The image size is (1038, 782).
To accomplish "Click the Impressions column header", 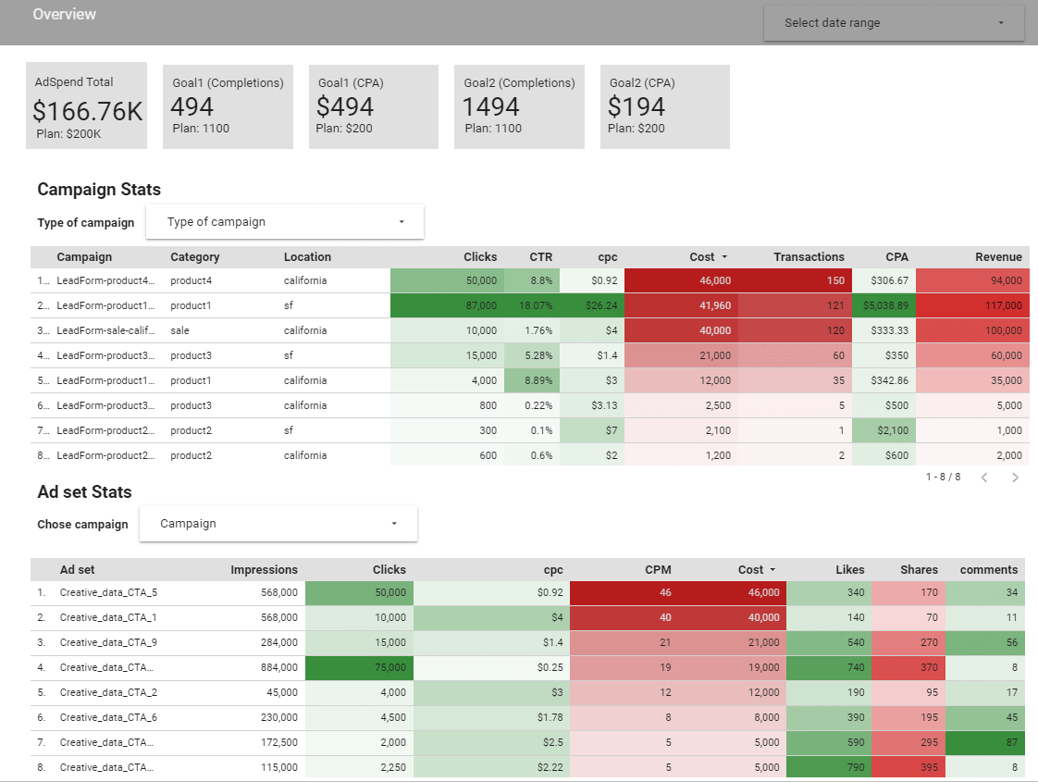I will [264, 570].
